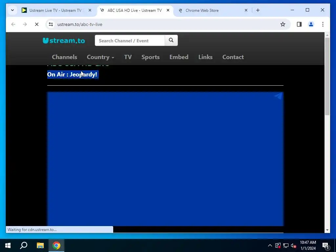The height and width of the screenshot is (252, 336).
Task: Click the forward navigation arrow
Action: pos(25,24)
